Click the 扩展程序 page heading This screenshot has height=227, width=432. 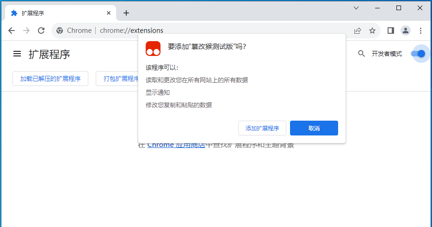click(x=49, y=54)
